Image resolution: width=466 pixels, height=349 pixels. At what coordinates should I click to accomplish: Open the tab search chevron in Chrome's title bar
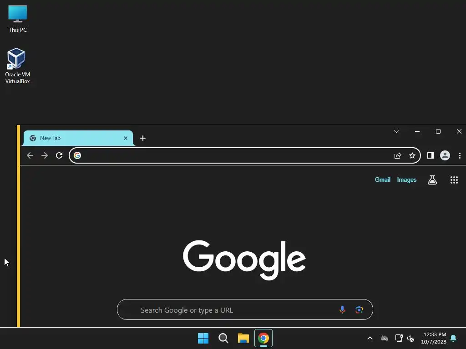(x=396, y=131)
